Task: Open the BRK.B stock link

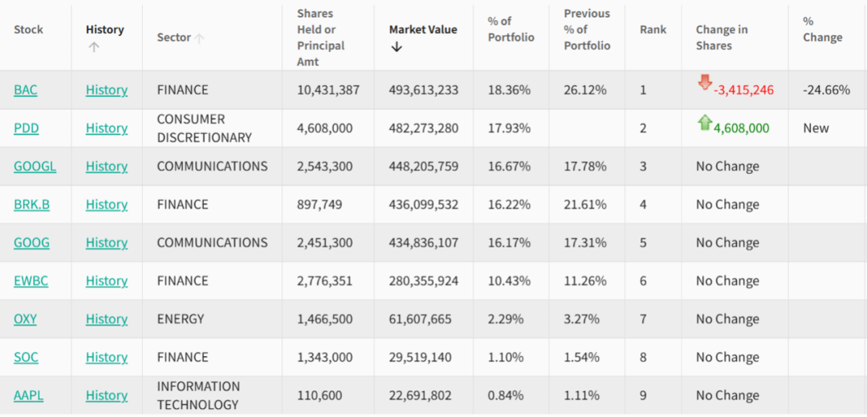Action: point(31,204)
